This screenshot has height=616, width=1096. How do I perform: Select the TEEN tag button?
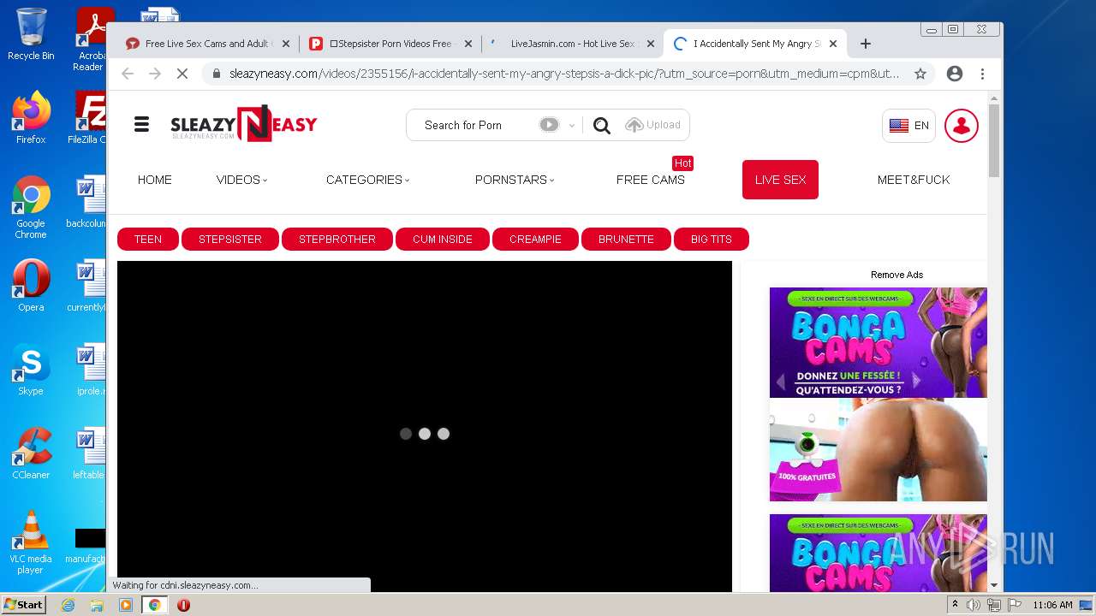[148, 240]
